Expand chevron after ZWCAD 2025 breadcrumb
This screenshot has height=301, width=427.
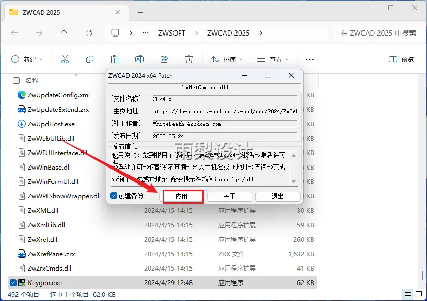pyautogui.click(x=261, y=33)
